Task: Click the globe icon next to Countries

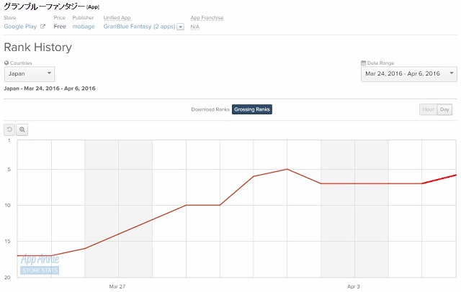Action: click(6, 63)
